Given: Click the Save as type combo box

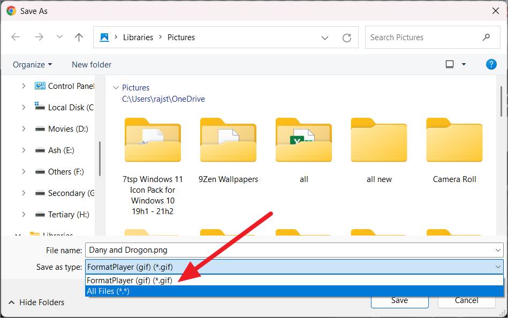Looking at the screenshot, I should click(294, 267).
